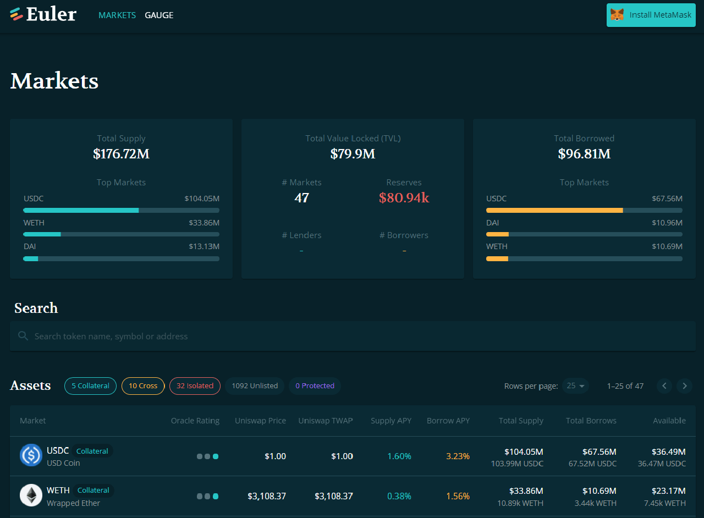Open the MARKETS nav item
Screen dimensions: 704x518
click(x=117, y=15)
